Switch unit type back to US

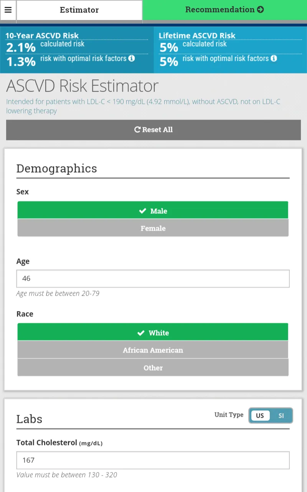pos(260,416)
